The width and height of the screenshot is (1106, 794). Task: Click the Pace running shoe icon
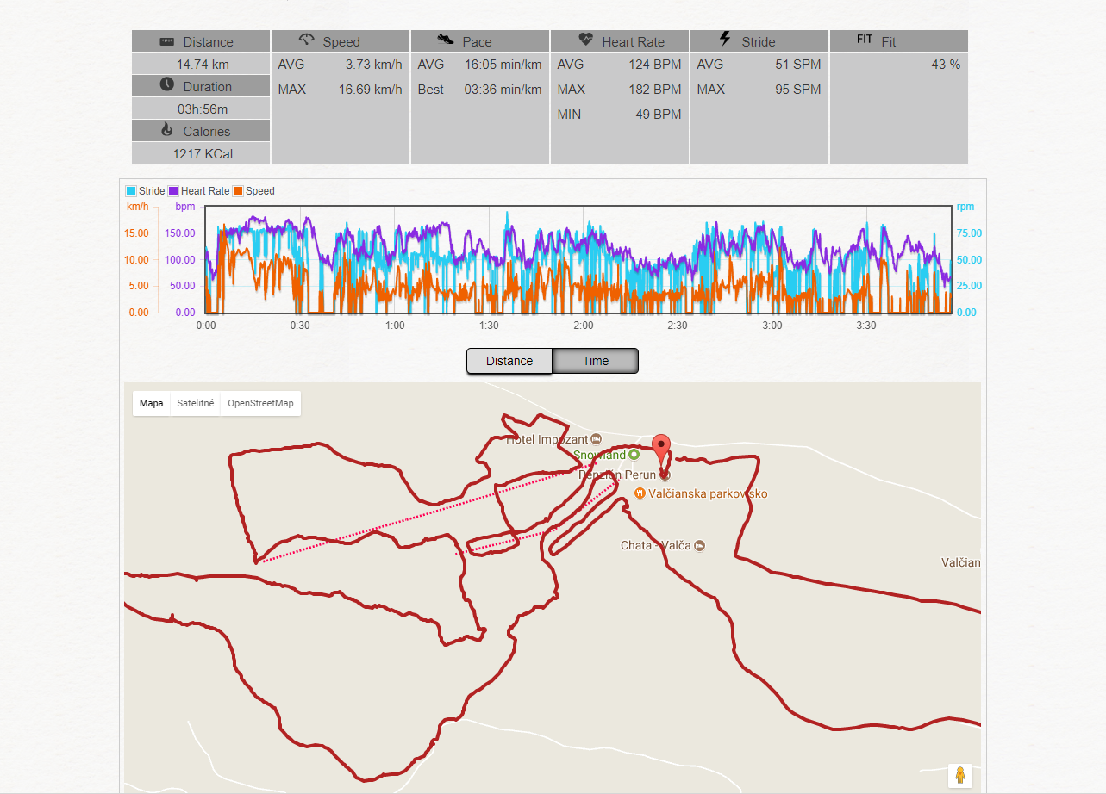click(x=446, y=40)
